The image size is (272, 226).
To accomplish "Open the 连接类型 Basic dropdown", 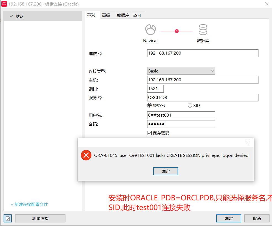I will click(181, 71).
